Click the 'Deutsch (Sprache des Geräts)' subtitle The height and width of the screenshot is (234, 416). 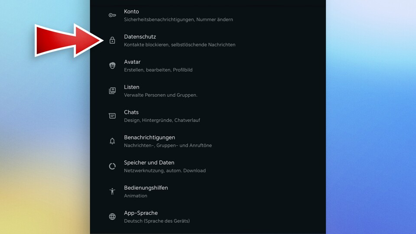pos(157,221)
